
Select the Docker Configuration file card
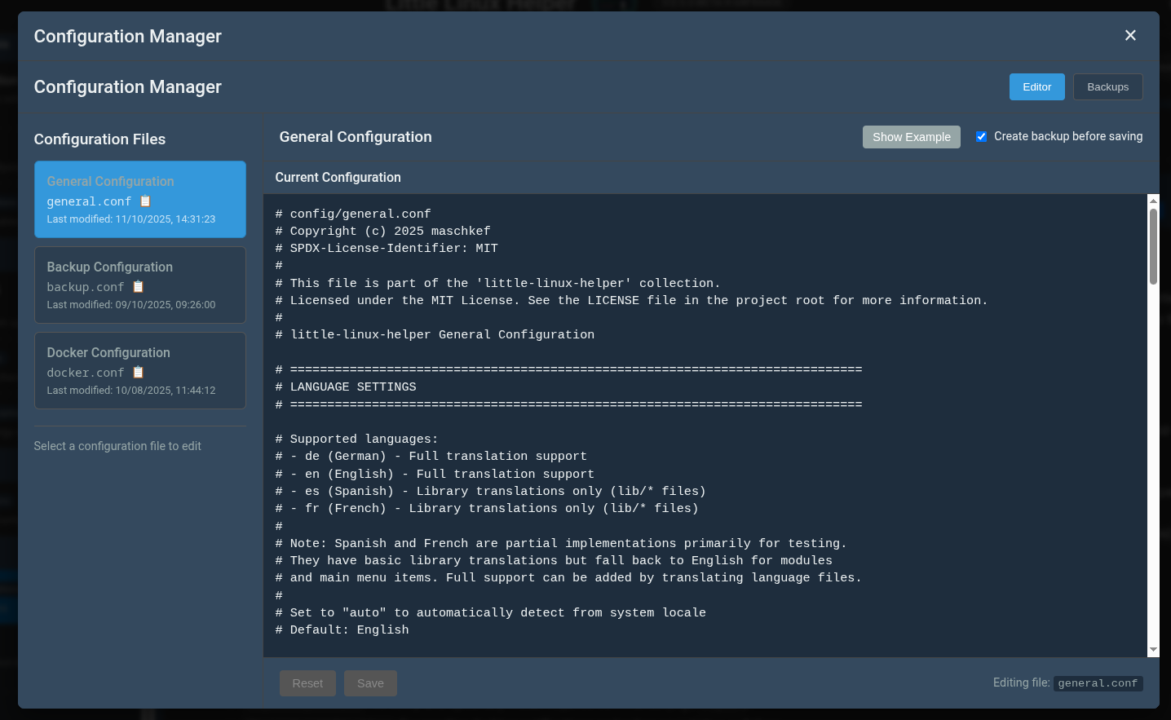(x=140, y=370)
